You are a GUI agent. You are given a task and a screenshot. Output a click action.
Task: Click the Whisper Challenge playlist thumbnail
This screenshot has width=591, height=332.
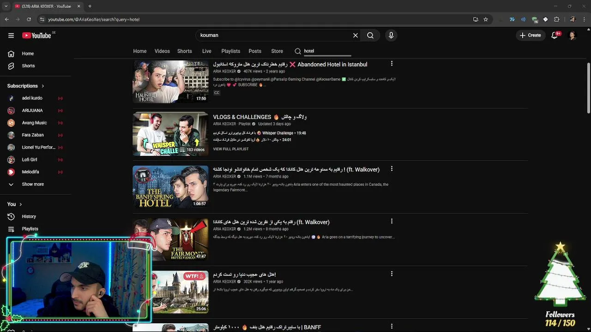pyautogui.click(x=170, y=134)
